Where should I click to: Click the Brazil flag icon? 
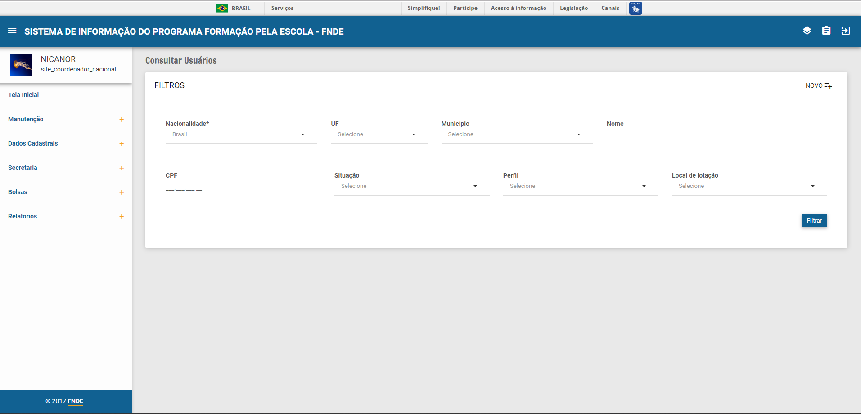click(x=222, y=8)
